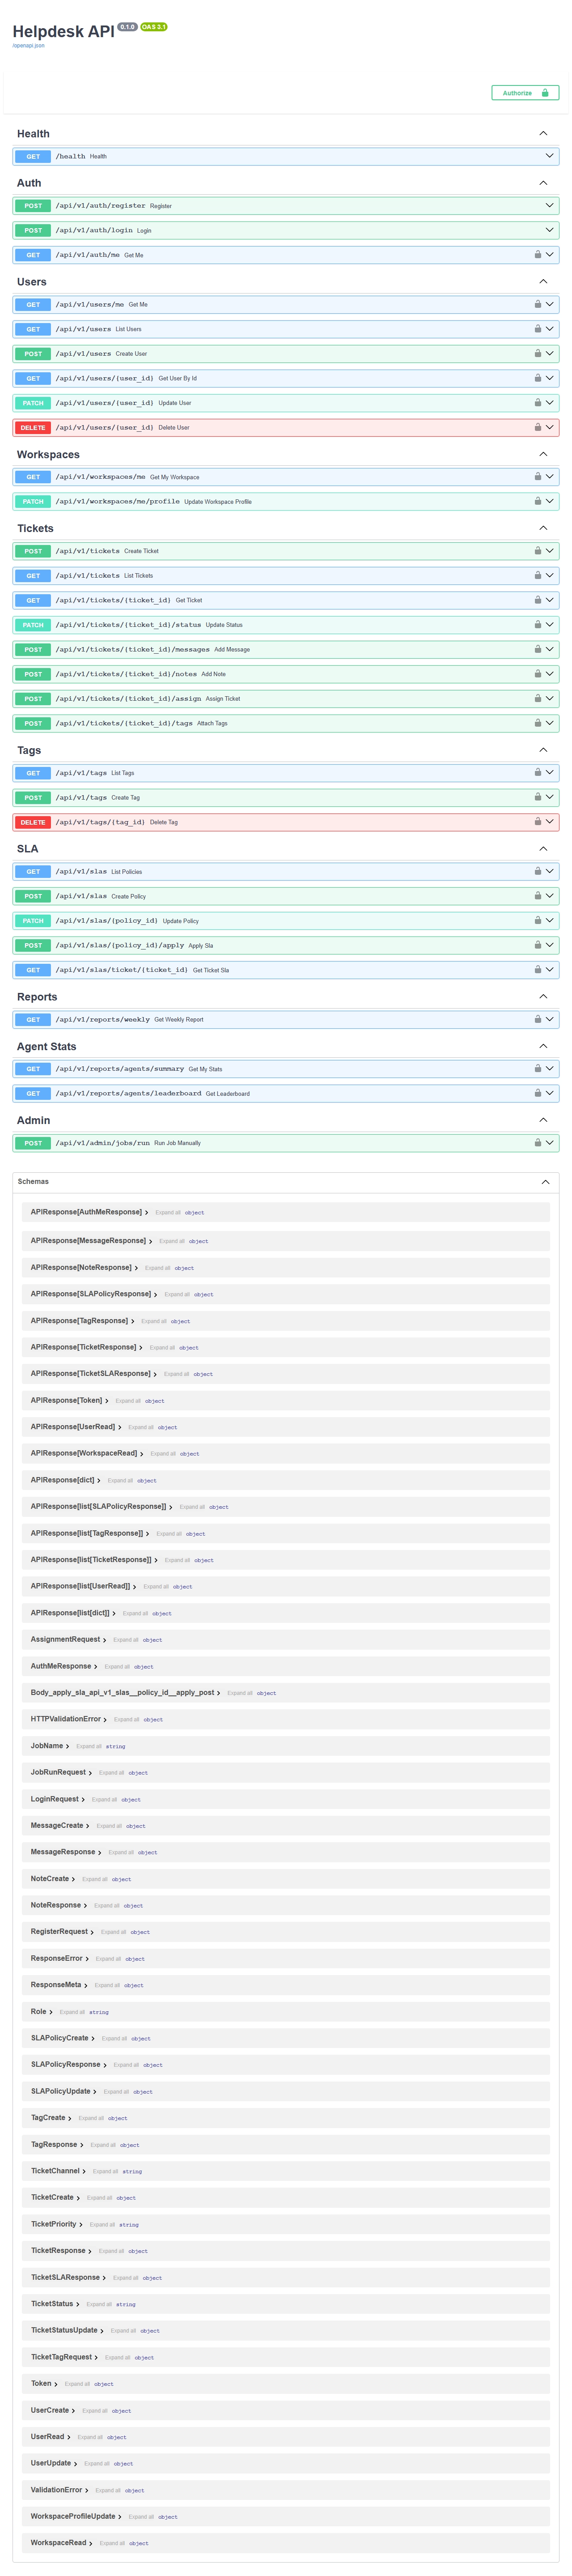Click lock icon on Delete User row

537,427
